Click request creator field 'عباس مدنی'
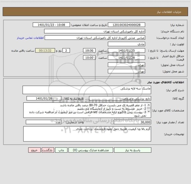 pyautogui.click(x=95, y=38)
